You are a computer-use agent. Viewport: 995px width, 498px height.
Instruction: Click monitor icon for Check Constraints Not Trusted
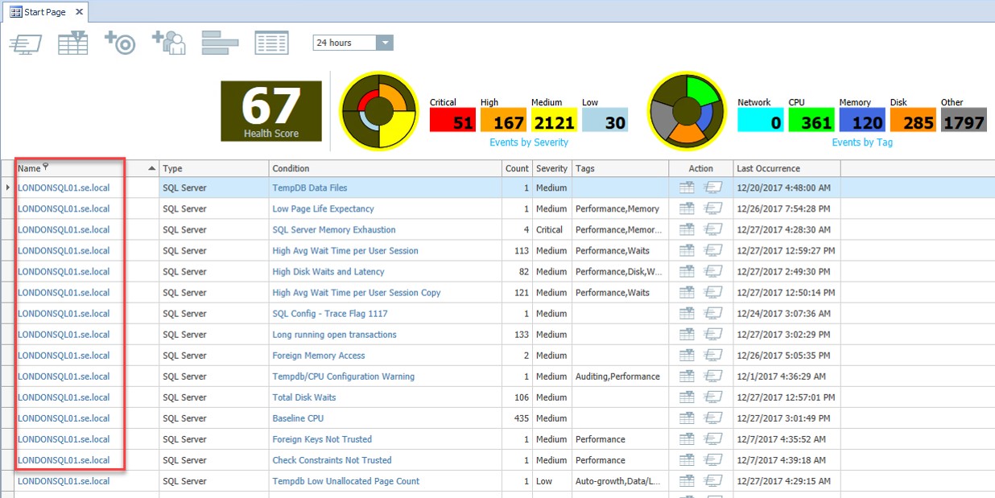[x=713, y=459]
